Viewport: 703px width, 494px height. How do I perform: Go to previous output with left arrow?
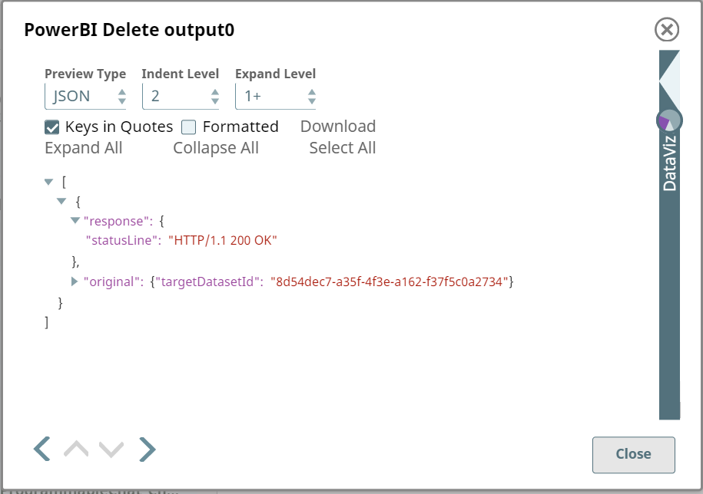(x=42, y=449)
